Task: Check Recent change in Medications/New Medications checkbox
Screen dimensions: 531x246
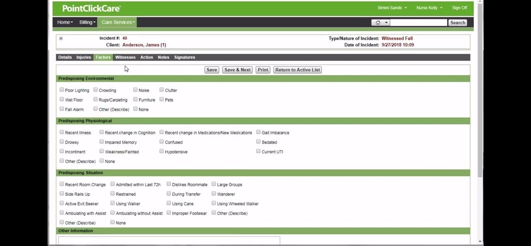Action: (162, 132)
